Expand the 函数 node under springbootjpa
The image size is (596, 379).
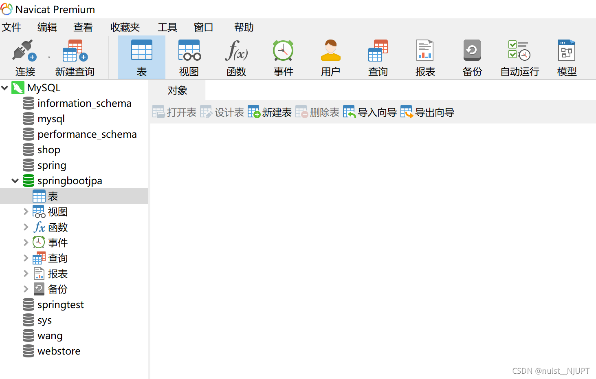[x=26, y=227]
